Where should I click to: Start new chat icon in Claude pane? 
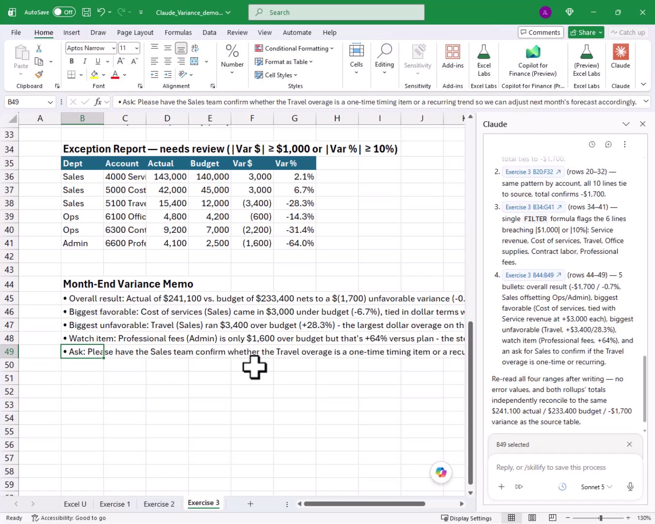point(608,144)
